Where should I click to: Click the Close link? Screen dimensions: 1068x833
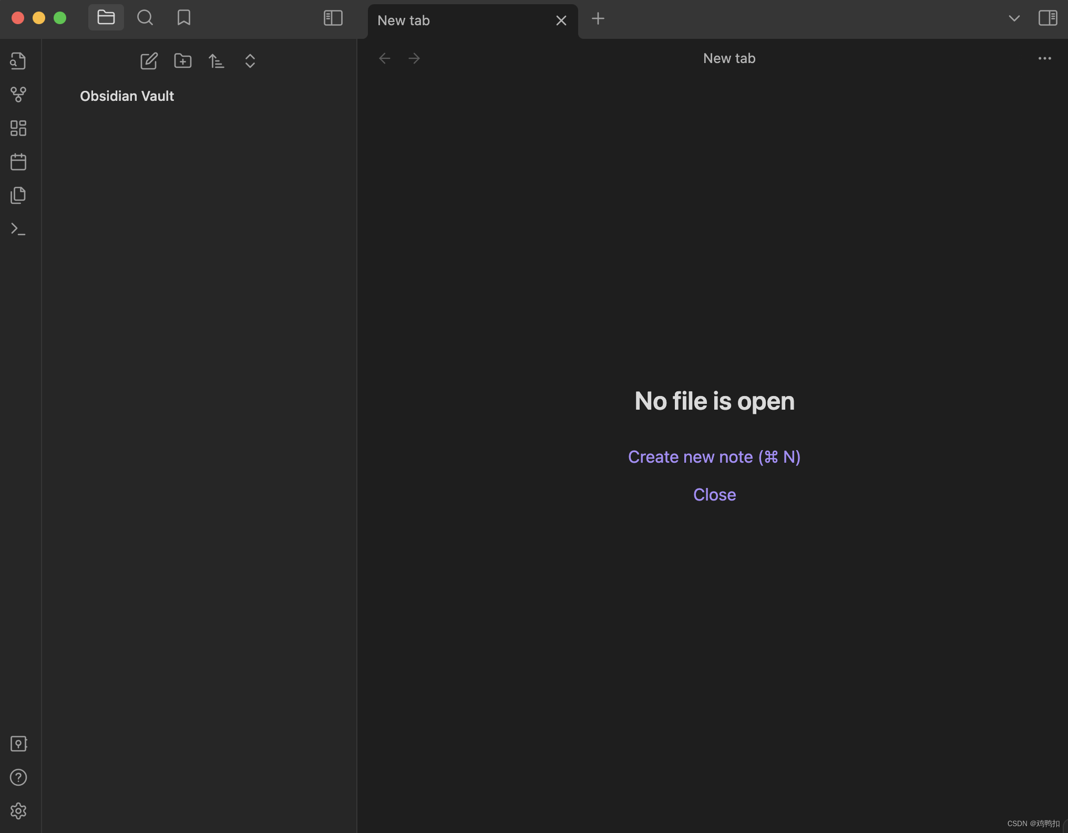[714, 495]
